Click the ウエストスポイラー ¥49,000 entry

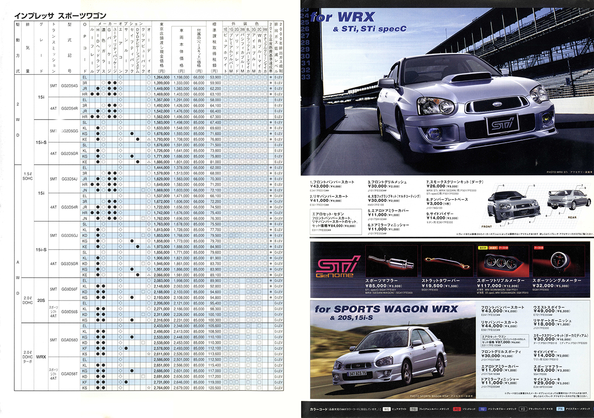pos(551,310)
